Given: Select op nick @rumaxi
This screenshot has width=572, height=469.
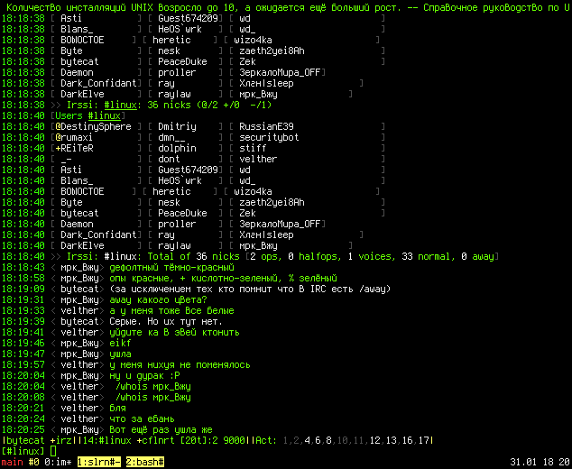Looking at the screenshot, I should (74, 137).
